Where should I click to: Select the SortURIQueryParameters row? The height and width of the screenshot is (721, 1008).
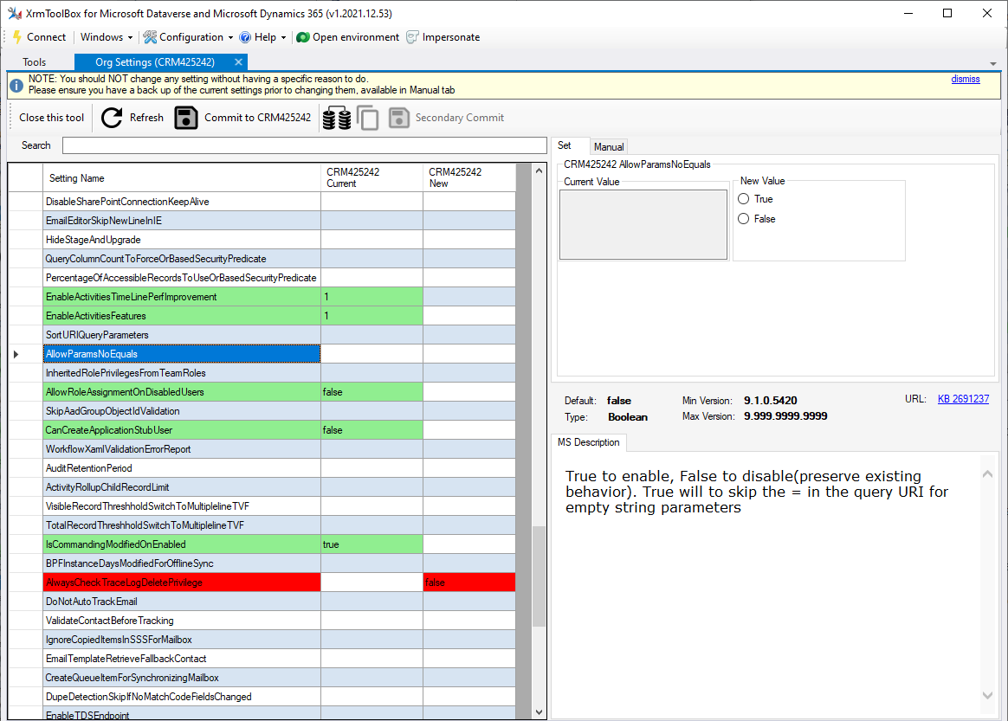point(262,335)
